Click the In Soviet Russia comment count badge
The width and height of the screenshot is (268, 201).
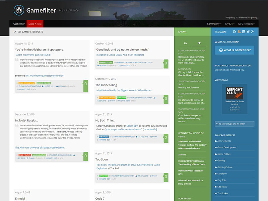click(x=86, y=156)
